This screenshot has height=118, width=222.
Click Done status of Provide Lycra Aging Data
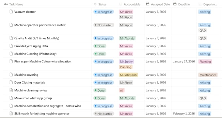click(x=100, y=46)
